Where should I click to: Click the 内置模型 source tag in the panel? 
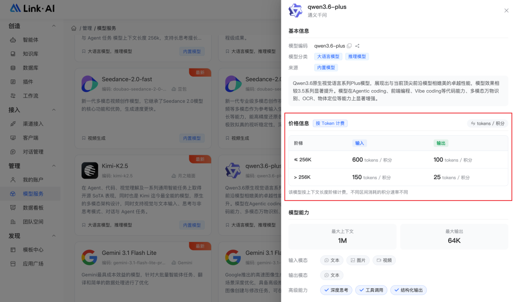[326, 68]
